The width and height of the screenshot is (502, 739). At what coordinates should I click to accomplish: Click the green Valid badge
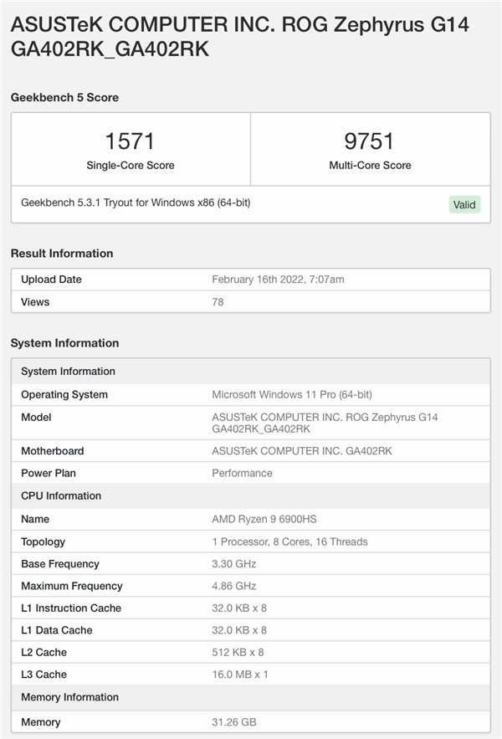(464, 204)
